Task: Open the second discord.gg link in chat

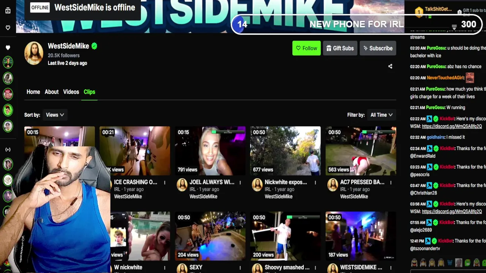Action: point(452,212)
